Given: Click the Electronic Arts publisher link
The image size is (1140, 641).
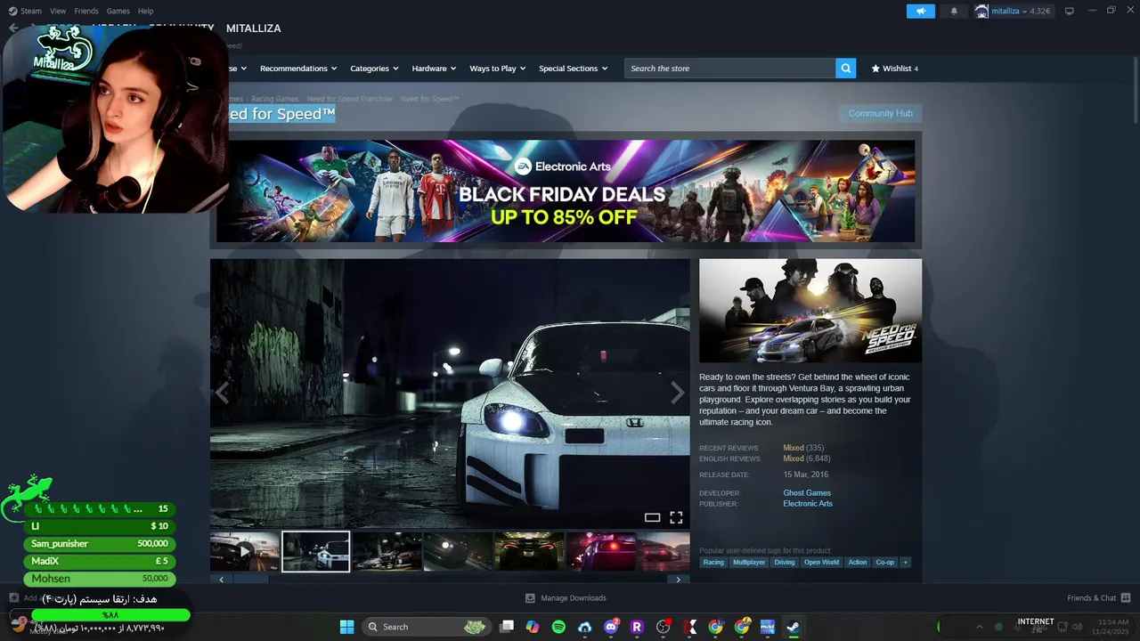Looking at the screenshot, I should [x=808, y=504].
